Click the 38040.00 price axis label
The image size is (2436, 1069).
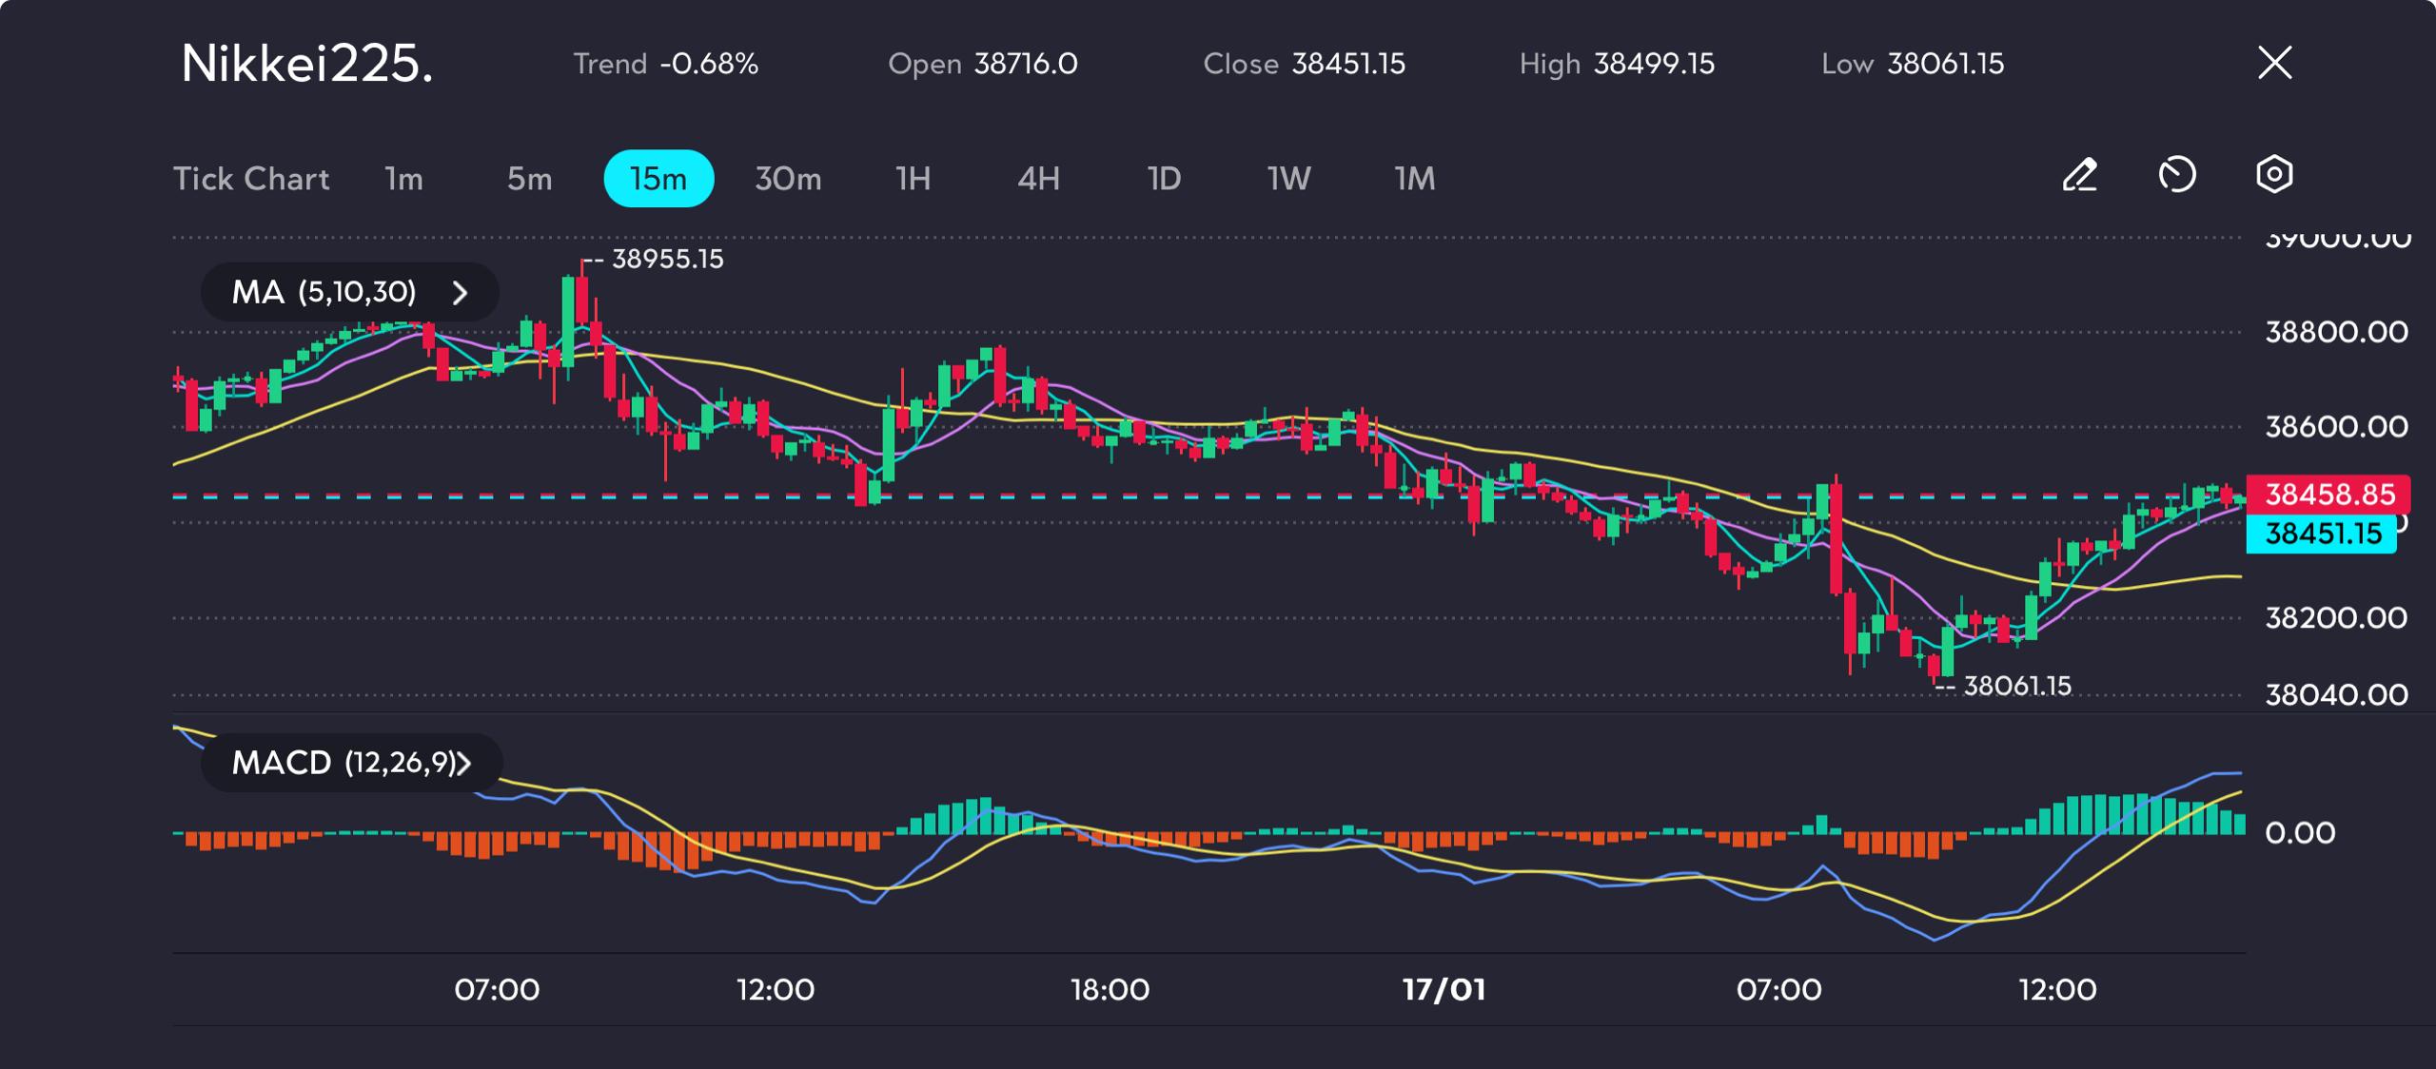click(2336, 695)
